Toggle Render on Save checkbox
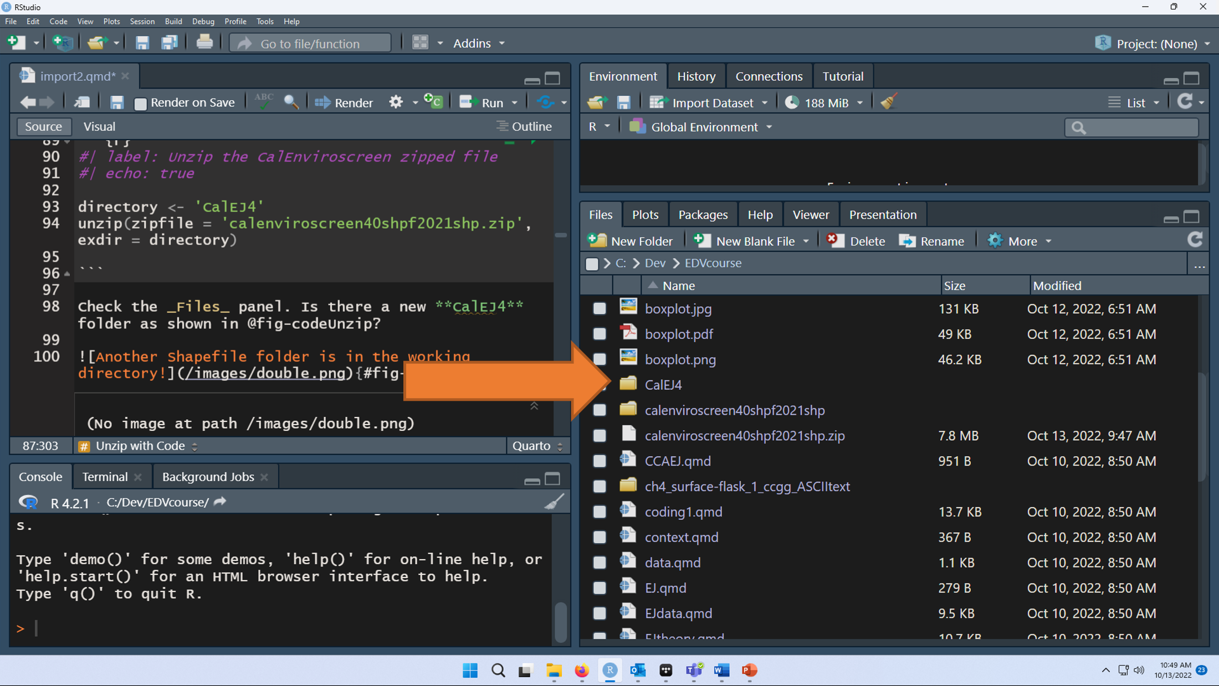 (140, 102)
